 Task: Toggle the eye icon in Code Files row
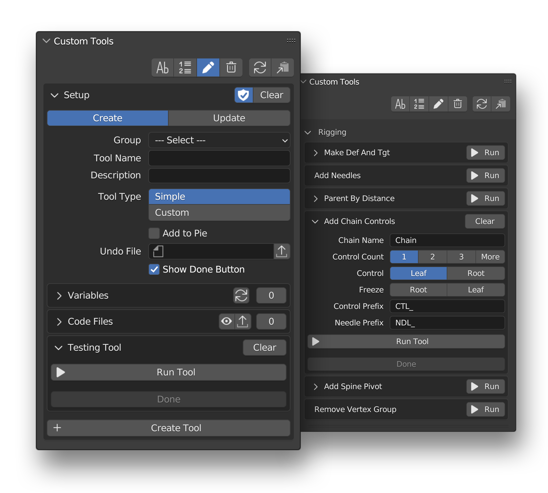pos(226,321)
